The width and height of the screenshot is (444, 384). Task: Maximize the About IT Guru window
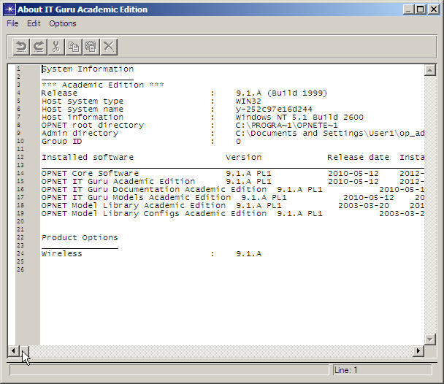[421, 9]
